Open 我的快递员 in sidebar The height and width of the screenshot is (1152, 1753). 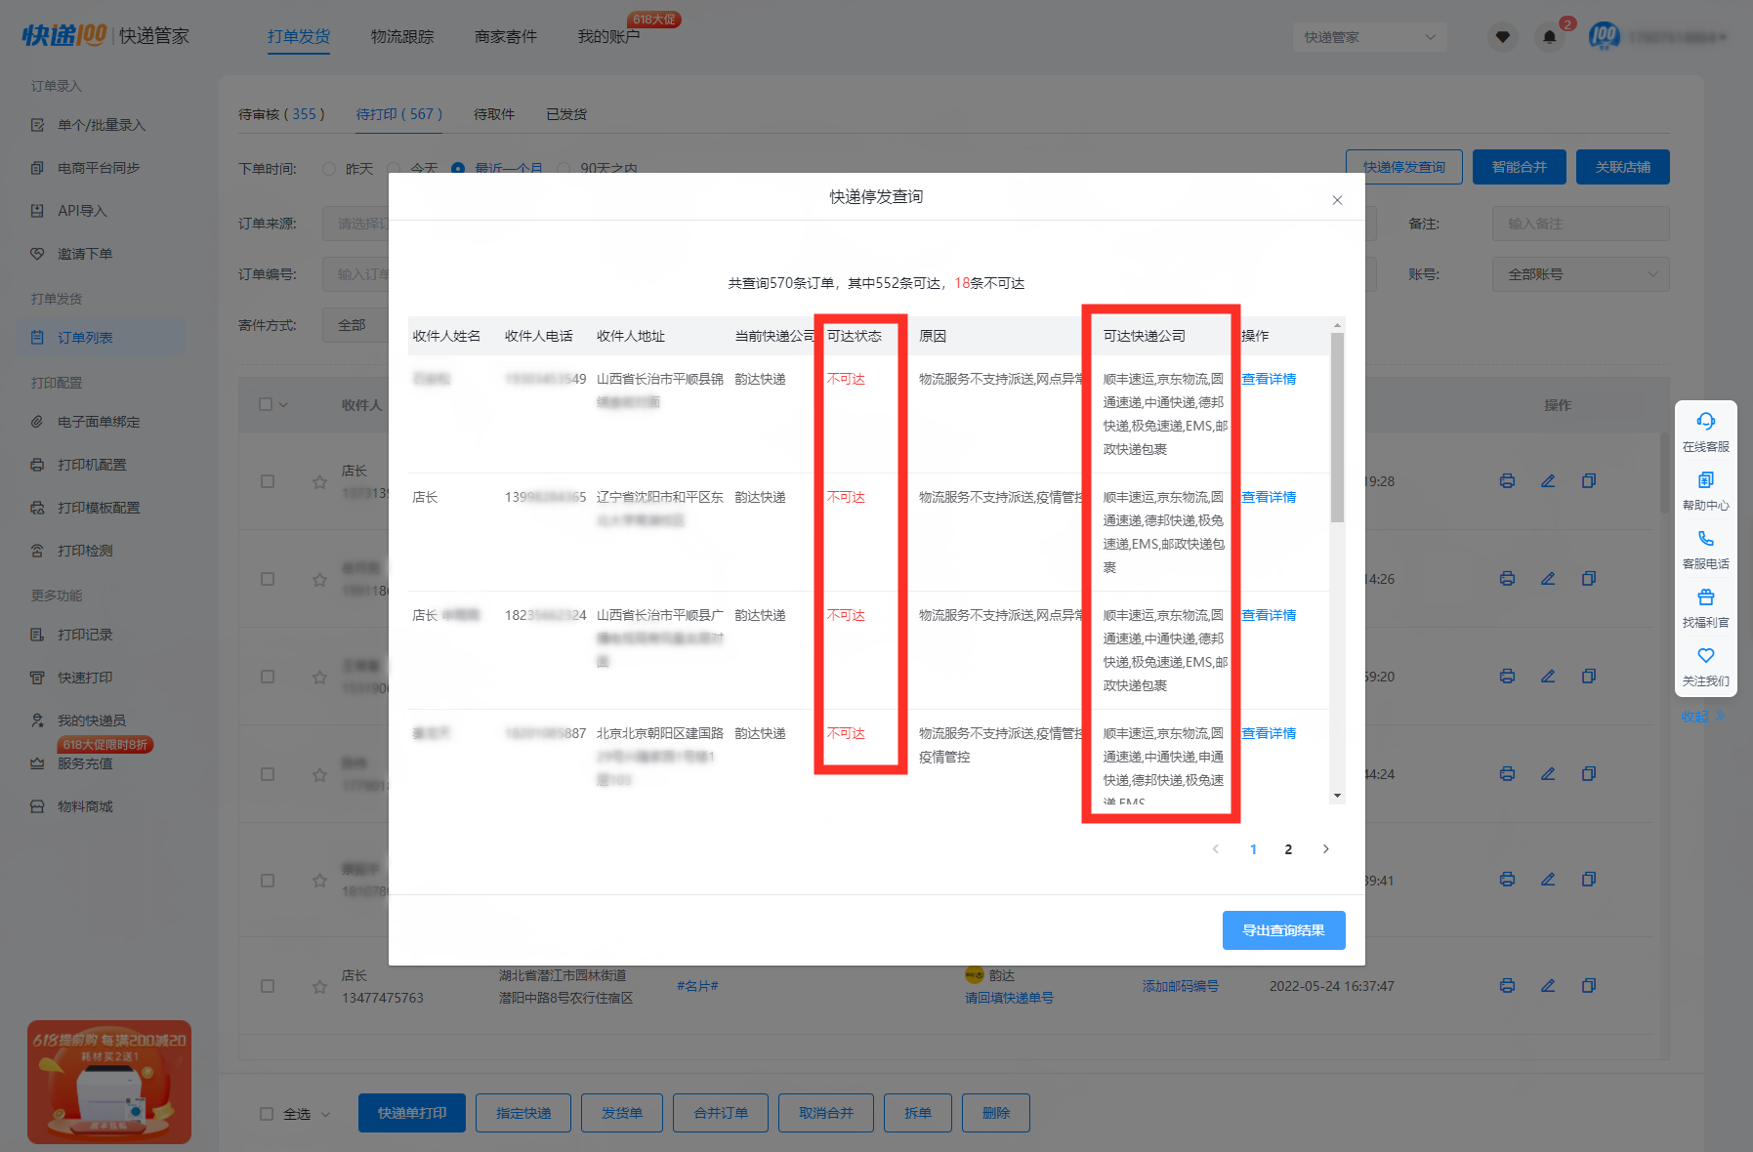pyautogui.click(x=92, y=720)
